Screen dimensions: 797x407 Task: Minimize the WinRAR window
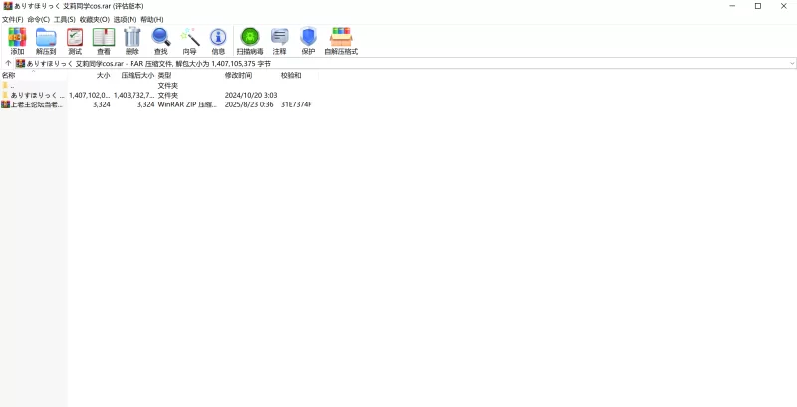pos(732,6)
